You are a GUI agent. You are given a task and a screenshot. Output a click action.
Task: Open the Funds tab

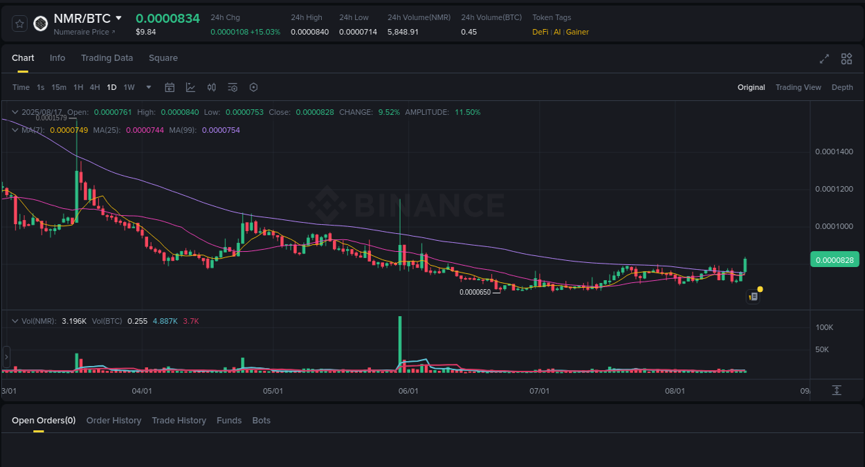tap(229, 420)
